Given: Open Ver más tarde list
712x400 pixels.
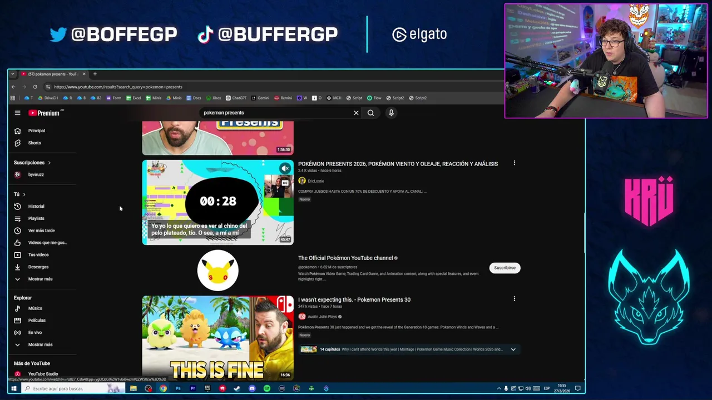Looking at the screenshot, I should click(x=42, y=231).
